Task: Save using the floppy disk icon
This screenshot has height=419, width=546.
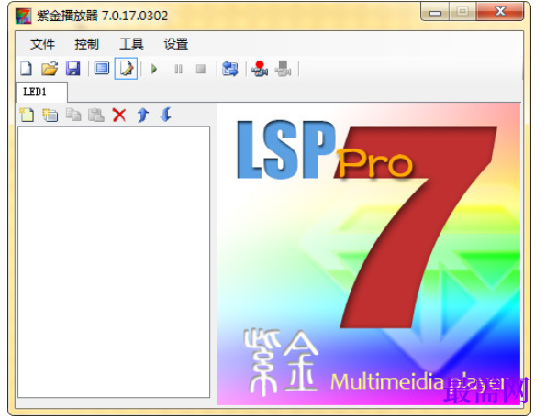Action: point(72,69)
